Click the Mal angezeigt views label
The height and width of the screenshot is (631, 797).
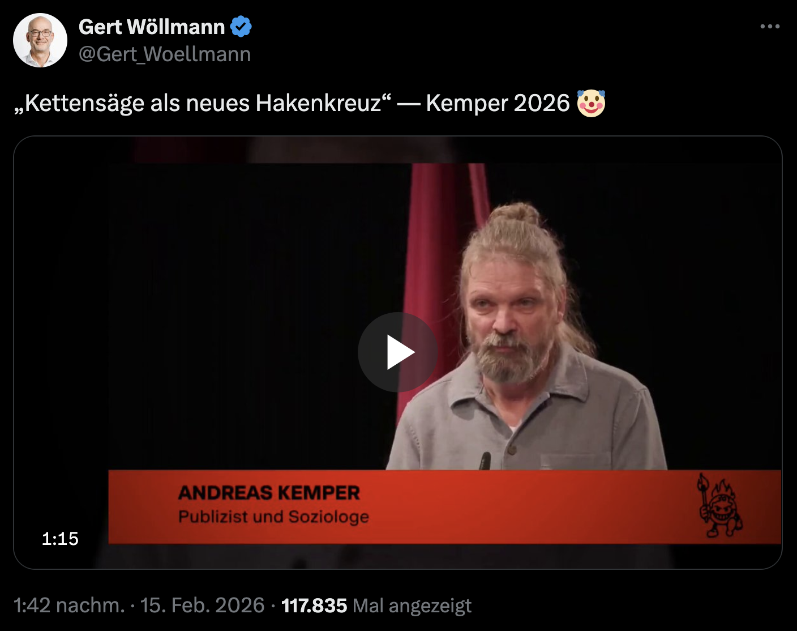(x=412, y=606)
